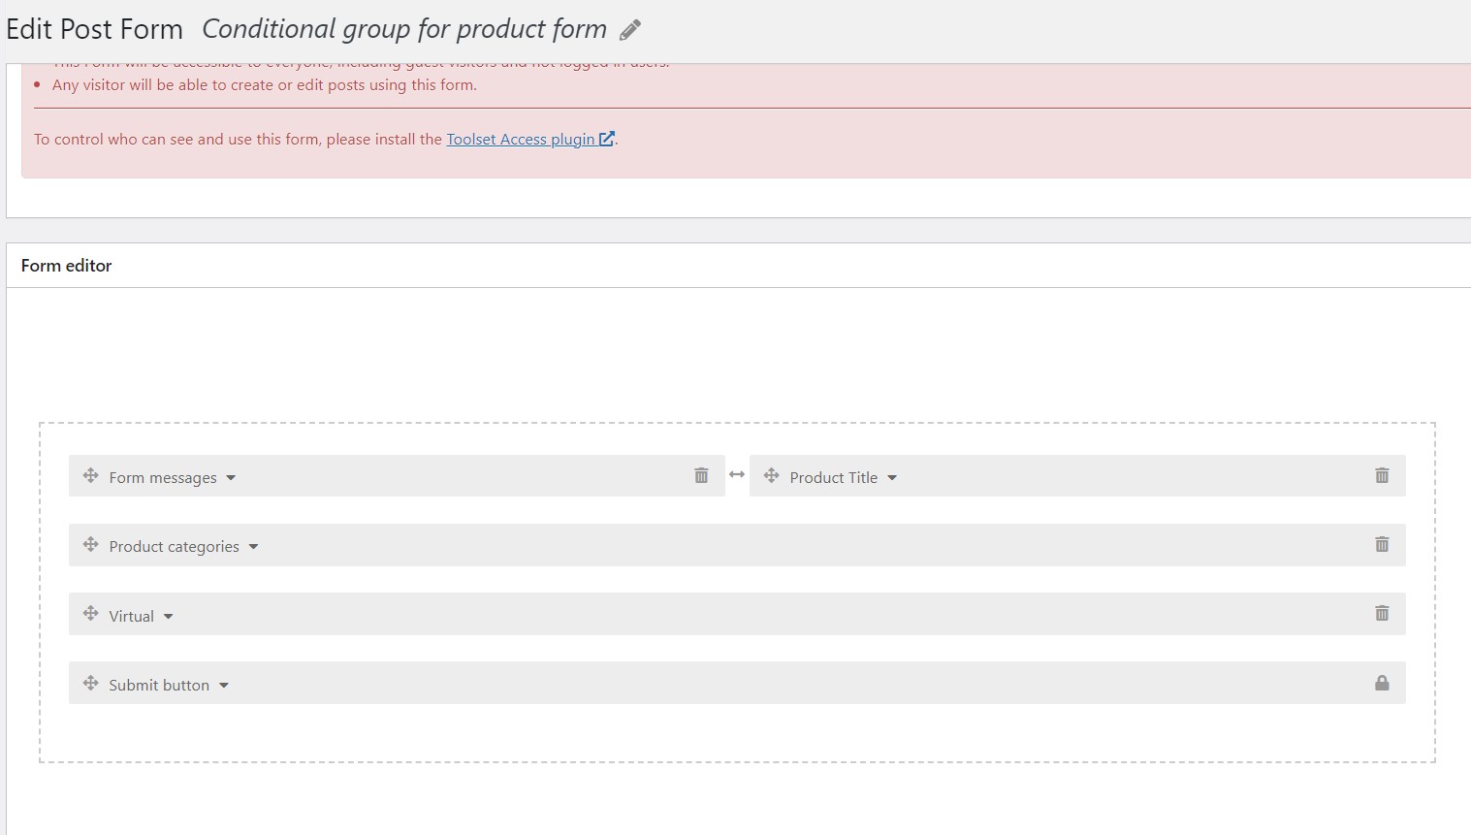Click the Form editor section header

coord(66,266)
